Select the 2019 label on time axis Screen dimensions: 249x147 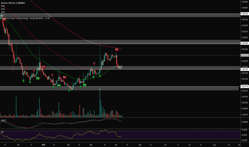[x=43, y=145]
